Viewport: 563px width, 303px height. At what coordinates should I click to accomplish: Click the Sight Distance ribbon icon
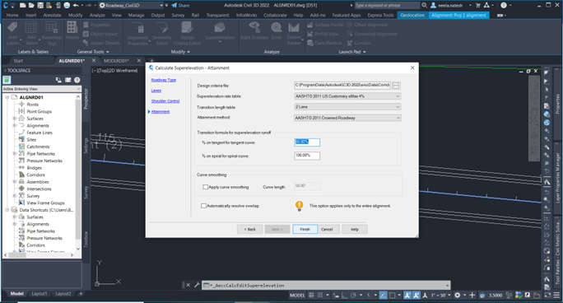point(254,27)
